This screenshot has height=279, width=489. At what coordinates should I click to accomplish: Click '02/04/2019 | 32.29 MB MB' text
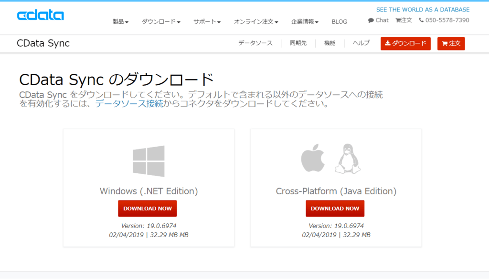coord(149,235)
